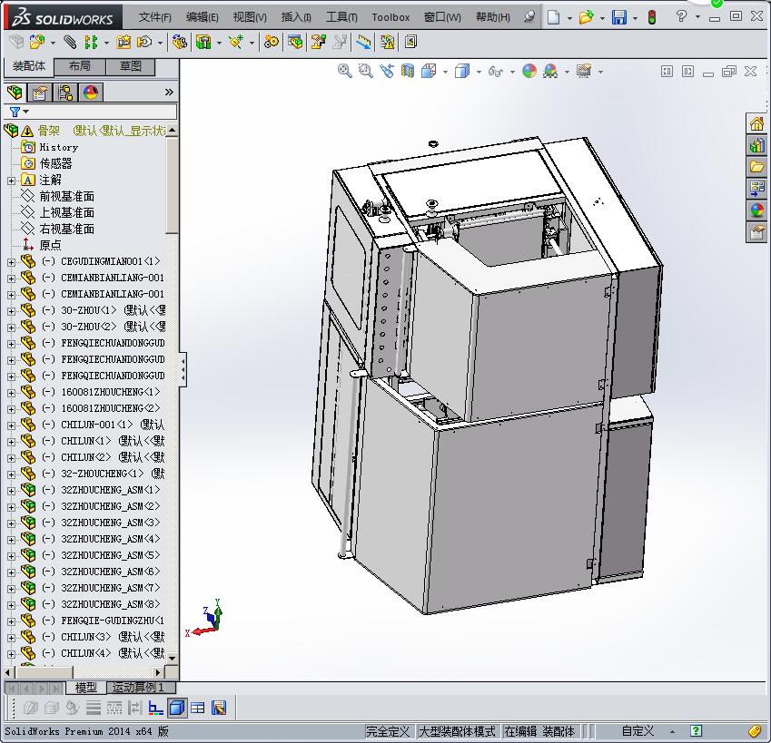Click the Apply Scene icon
Image resolution: width=771 pixels, height=743 pixels.
point(550,71)
